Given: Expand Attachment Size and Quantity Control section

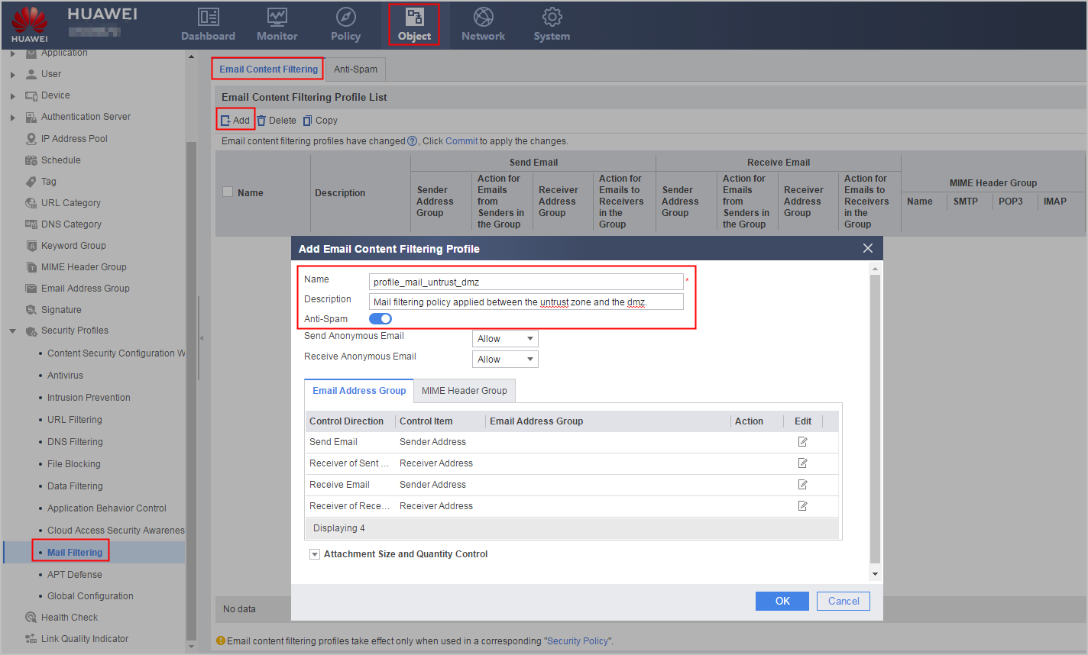Looking at the screenshot, I should [315, 554].
